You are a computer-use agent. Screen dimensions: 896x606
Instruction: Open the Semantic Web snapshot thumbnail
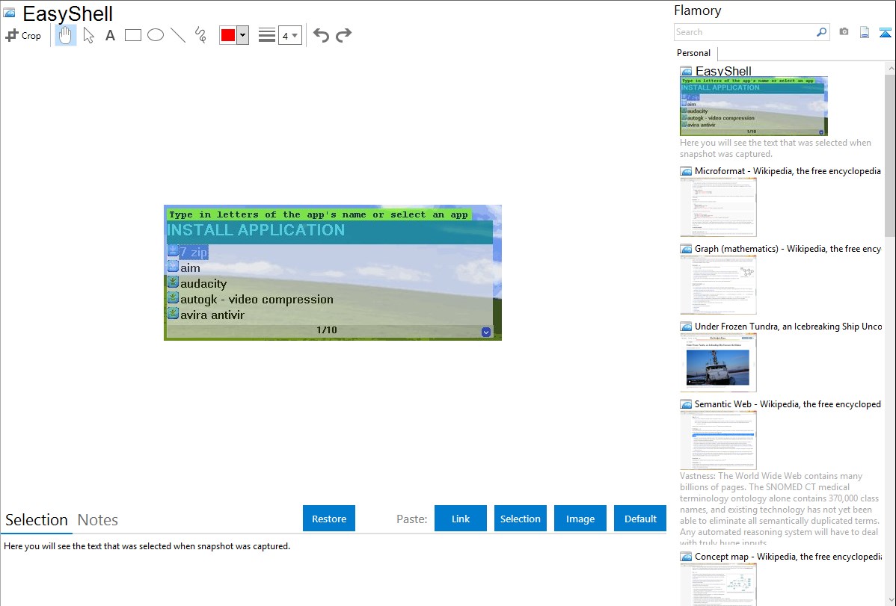coord(718,440)
